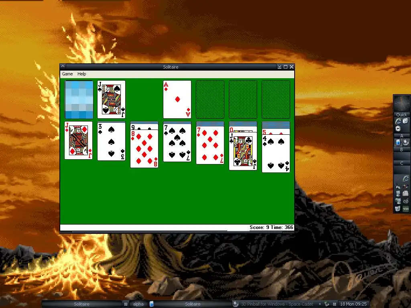Click the green tray icon in taskbar
411x308 pixels.
[x=327, y=304]
